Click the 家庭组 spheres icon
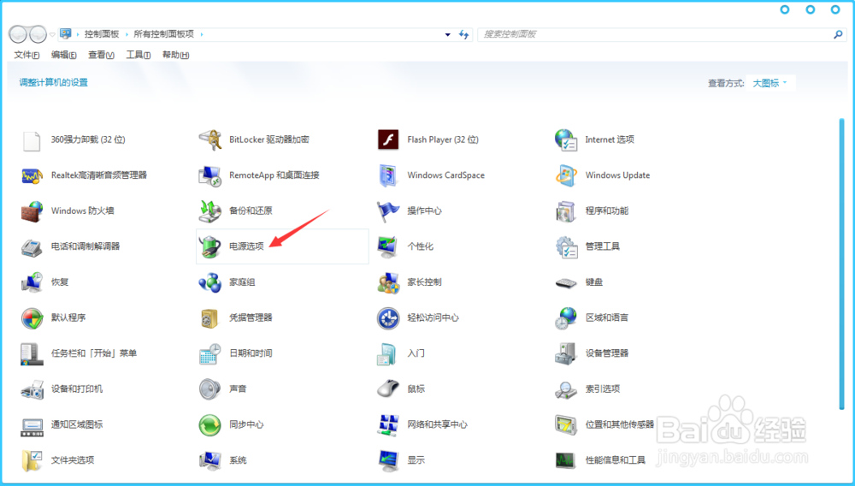The height and width of the screenshot is (486, 855). 210,282
